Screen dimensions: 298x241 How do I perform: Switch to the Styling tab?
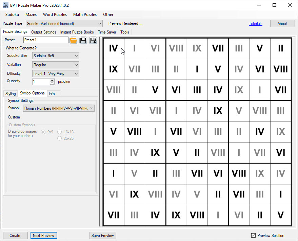(x=10, y=93)
